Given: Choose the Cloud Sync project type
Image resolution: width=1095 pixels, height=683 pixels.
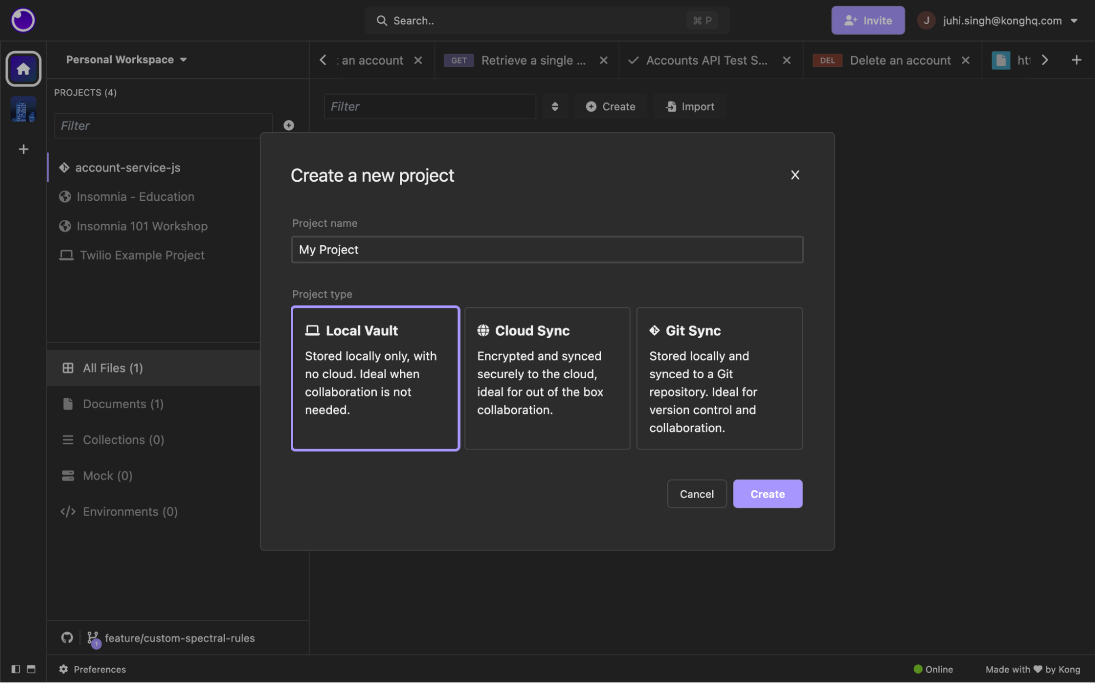Looking at the screenshot, I should (x=547, y=378).
